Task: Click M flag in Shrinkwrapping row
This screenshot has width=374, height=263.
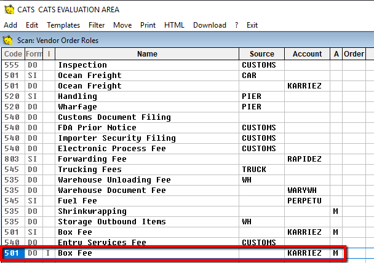Action: tap(336, 211)
